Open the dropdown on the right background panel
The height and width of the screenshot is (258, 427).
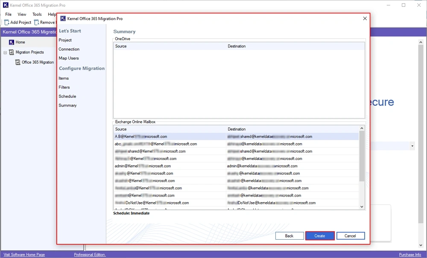click(x=412, y=146)
